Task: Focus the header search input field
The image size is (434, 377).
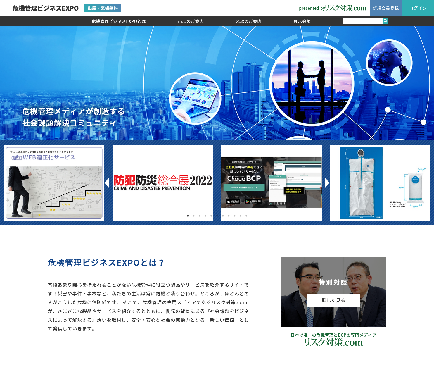Action: pos(363,21)
